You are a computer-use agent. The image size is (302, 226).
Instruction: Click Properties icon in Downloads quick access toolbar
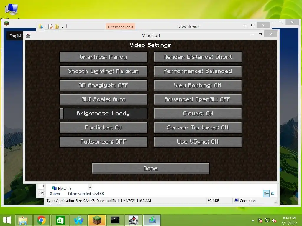point(50,26)
